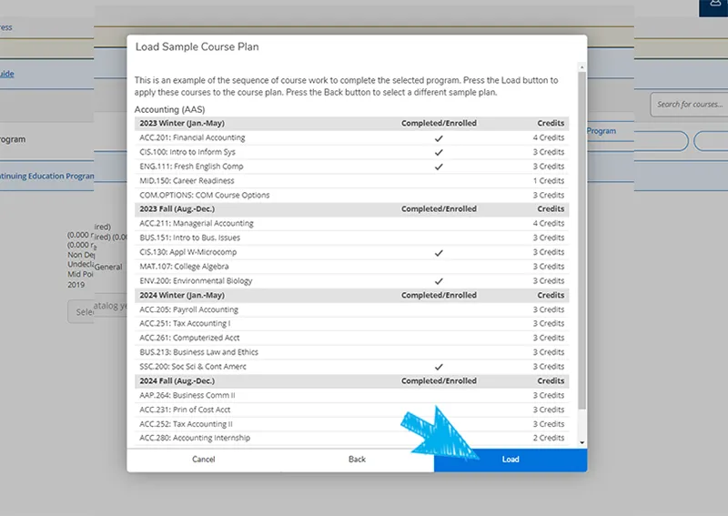Select the ACC.211 Managerial Accounting row
The height and width of the screenshot is (516, 728).
pyautogui.click(x=197, y=224)
